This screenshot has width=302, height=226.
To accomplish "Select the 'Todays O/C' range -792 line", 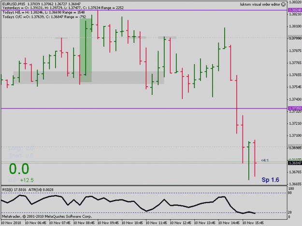I will (44, 17).
